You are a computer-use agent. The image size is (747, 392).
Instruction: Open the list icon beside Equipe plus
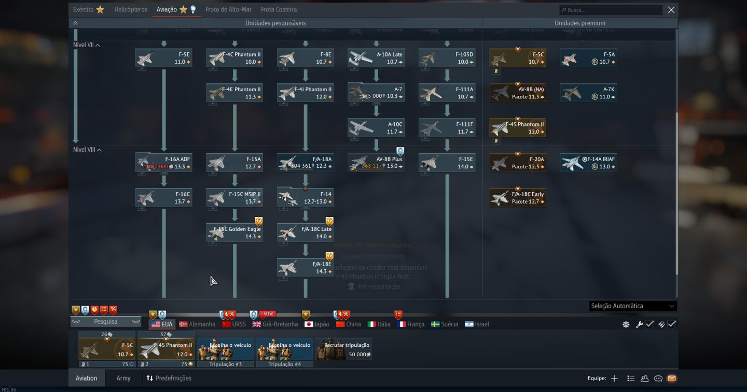pyautogui.click(x=631, y=379)
